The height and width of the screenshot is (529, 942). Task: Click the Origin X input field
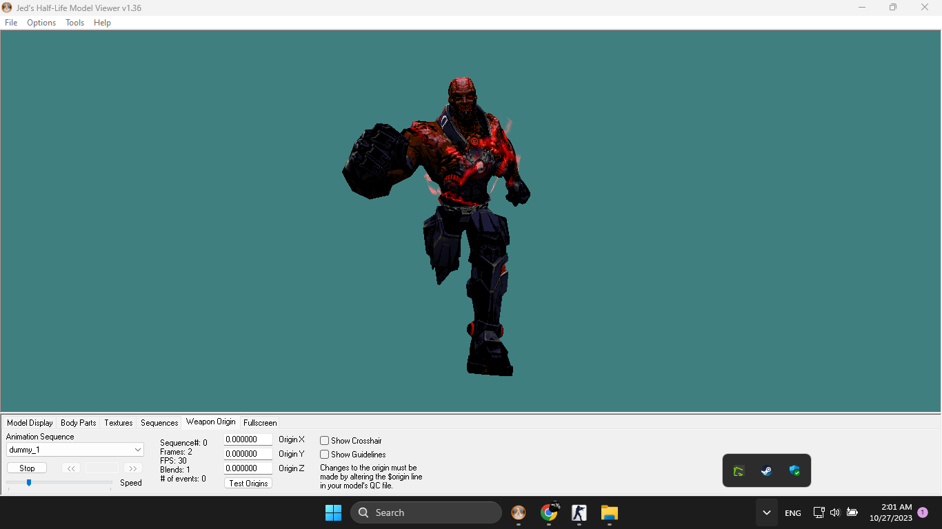pos(248,439)
